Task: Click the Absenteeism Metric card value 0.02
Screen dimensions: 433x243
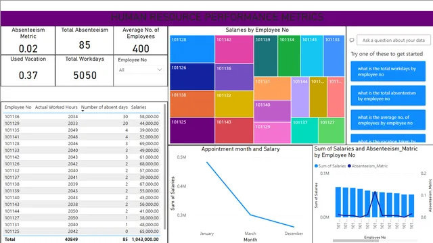Action: tap(28, 49)
